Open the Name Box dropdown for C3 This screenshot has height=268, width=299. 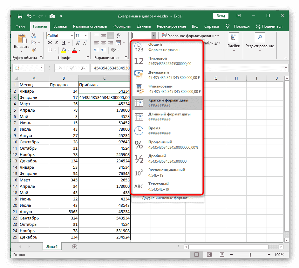click(42, 68)
